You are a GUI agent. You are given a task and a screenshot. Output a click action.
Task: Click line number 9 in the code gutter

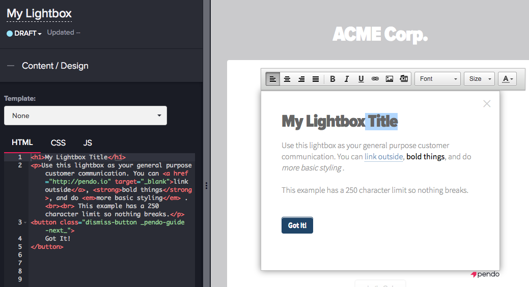pyautogui.click(x=20, y=279)
